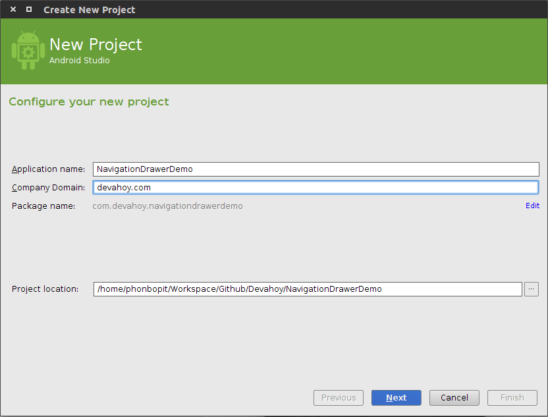Click the Project location label
Screen dimensions: 548x417
pos(45,289)
